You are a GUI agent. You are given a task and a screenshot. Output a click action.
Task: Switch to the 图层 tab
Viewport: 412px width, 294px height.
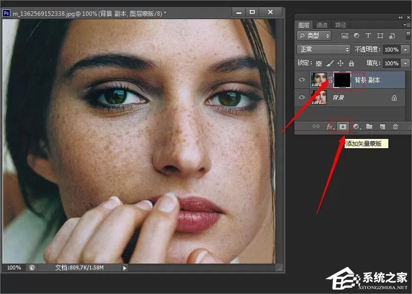[x=304, y=25]
